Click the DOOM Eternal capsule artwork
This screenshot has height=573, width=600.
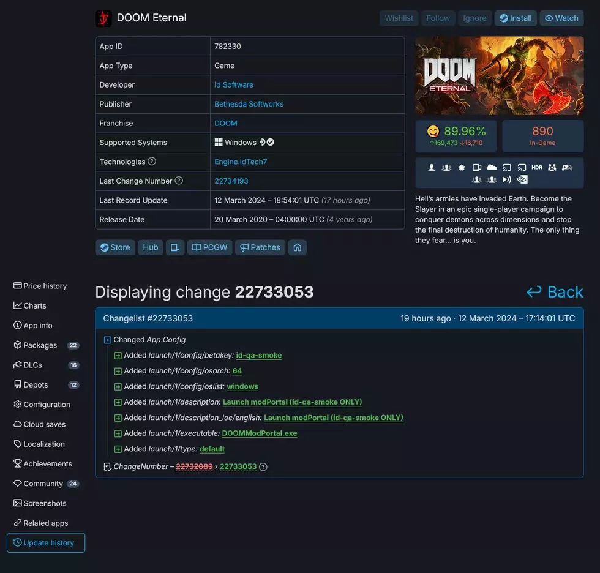point(500,76)
